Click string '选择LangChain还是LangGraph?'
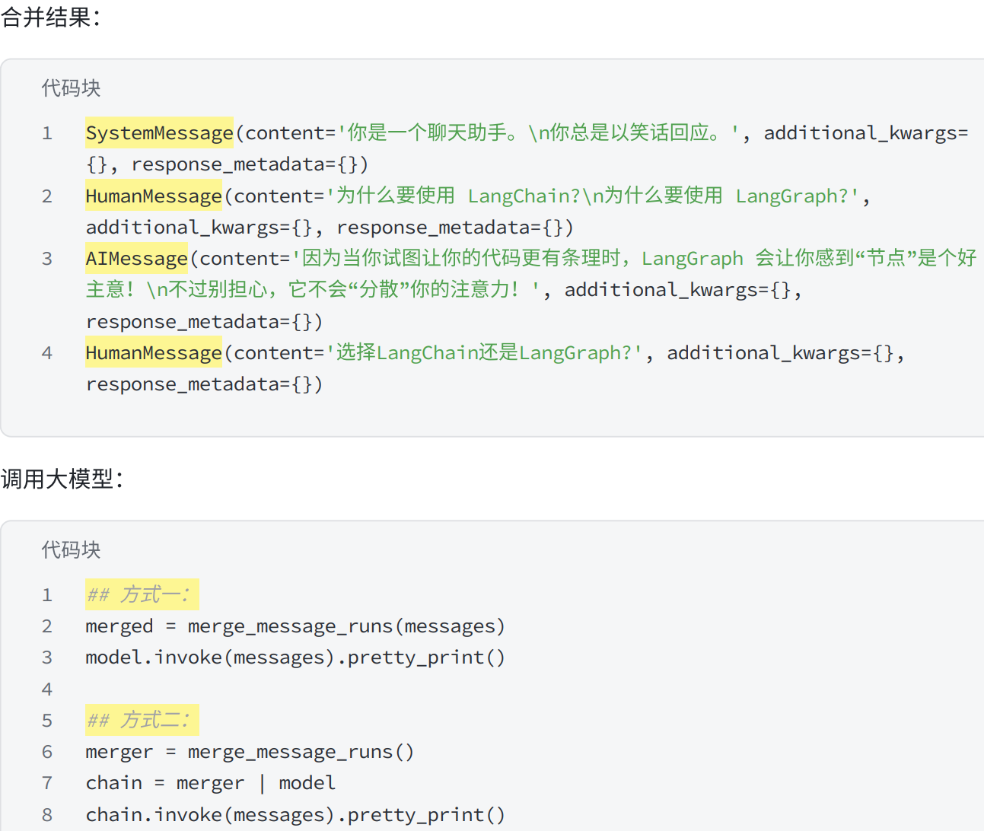 [x=484, y=353]
